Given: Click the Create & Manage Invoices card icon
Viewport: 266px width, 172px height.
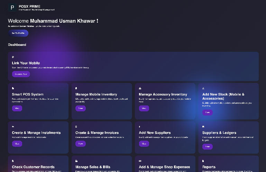Looking at the screenshot, I should pos(76,127).
